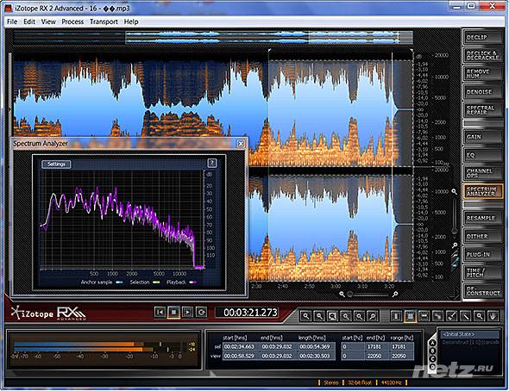Close the Spectrum Analyzer panel
The width and height of the screenshot is (509, 391).
point(241,144)
